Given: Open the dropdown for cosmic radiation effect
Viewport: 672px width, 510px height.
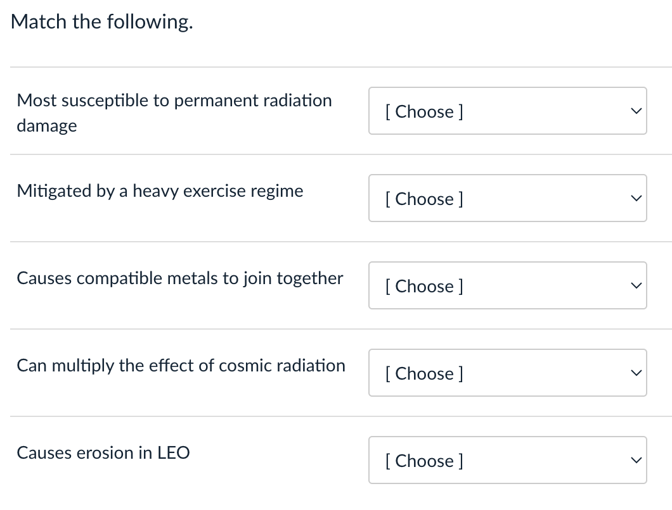Looking at the screenshot, I should pos(507,373).
